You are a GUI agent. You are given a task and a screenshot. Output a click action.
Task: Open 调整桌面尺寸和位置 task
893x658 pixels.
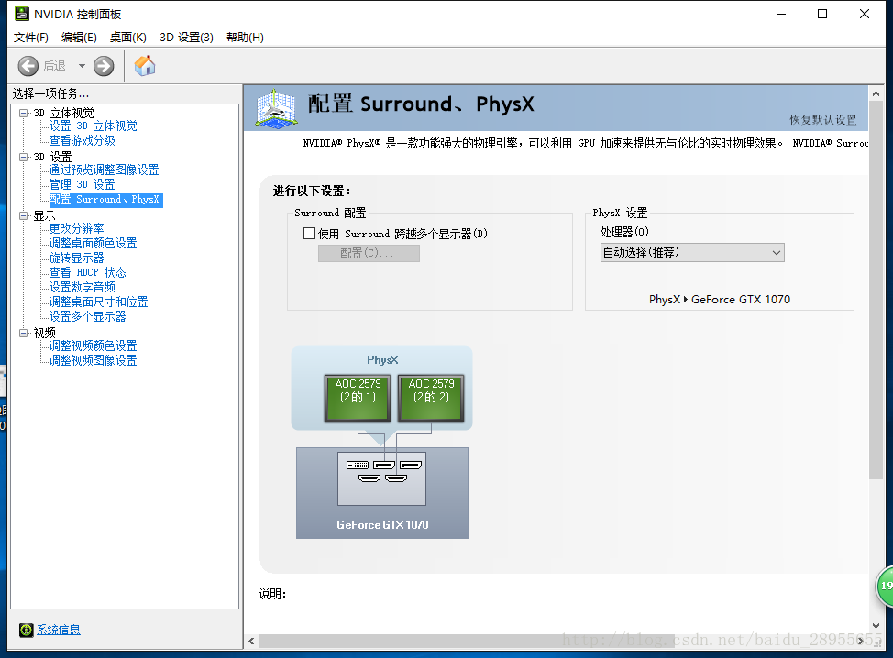point(98,302)
